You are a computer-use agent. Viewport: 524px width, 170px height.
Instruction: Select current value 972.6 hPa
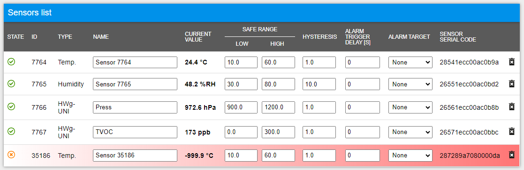point(200,107)
